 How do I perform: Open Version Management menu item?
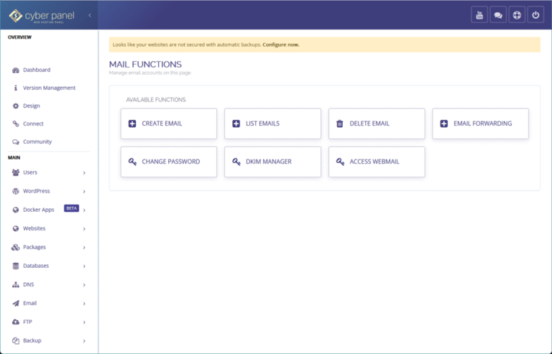coord(50,88)
